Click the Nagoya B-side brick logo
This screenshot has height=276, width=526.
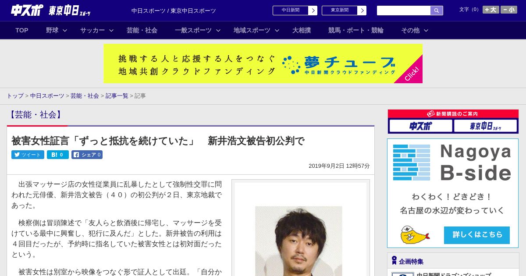point(412,163)
